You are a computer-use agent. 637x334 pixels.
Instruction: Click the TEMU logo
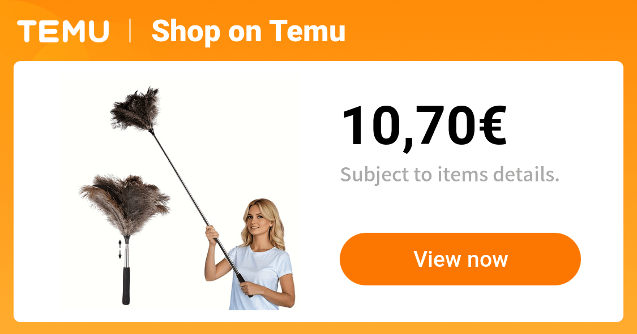[x=63, y=31]
